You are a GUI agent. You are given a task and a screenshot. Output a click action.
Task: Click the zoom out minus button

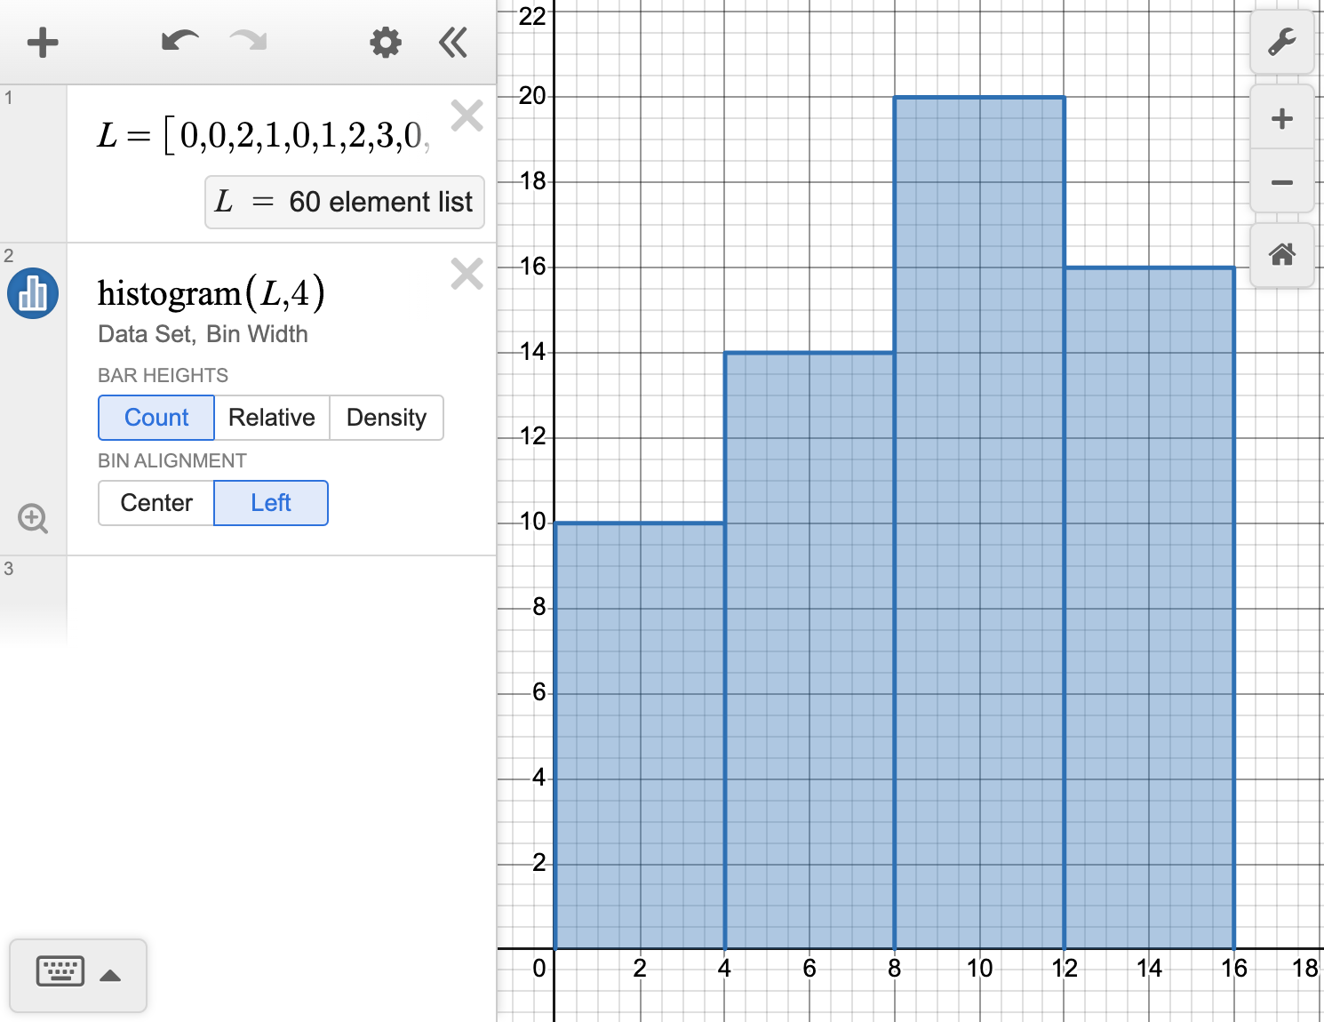[1282, 181]
